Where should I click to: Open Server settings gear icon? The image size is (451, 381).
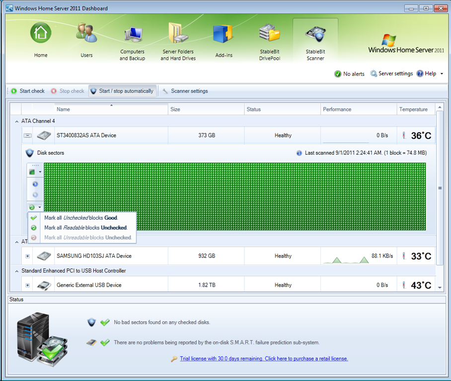374,73
